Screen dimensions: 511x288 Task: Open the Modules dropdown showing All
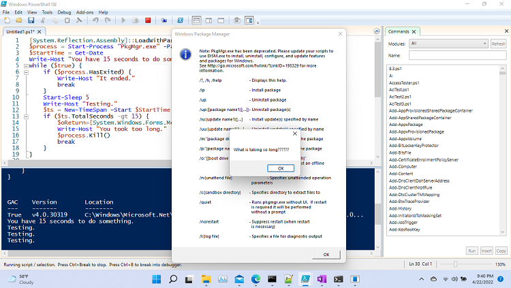(x=448, y=44)
